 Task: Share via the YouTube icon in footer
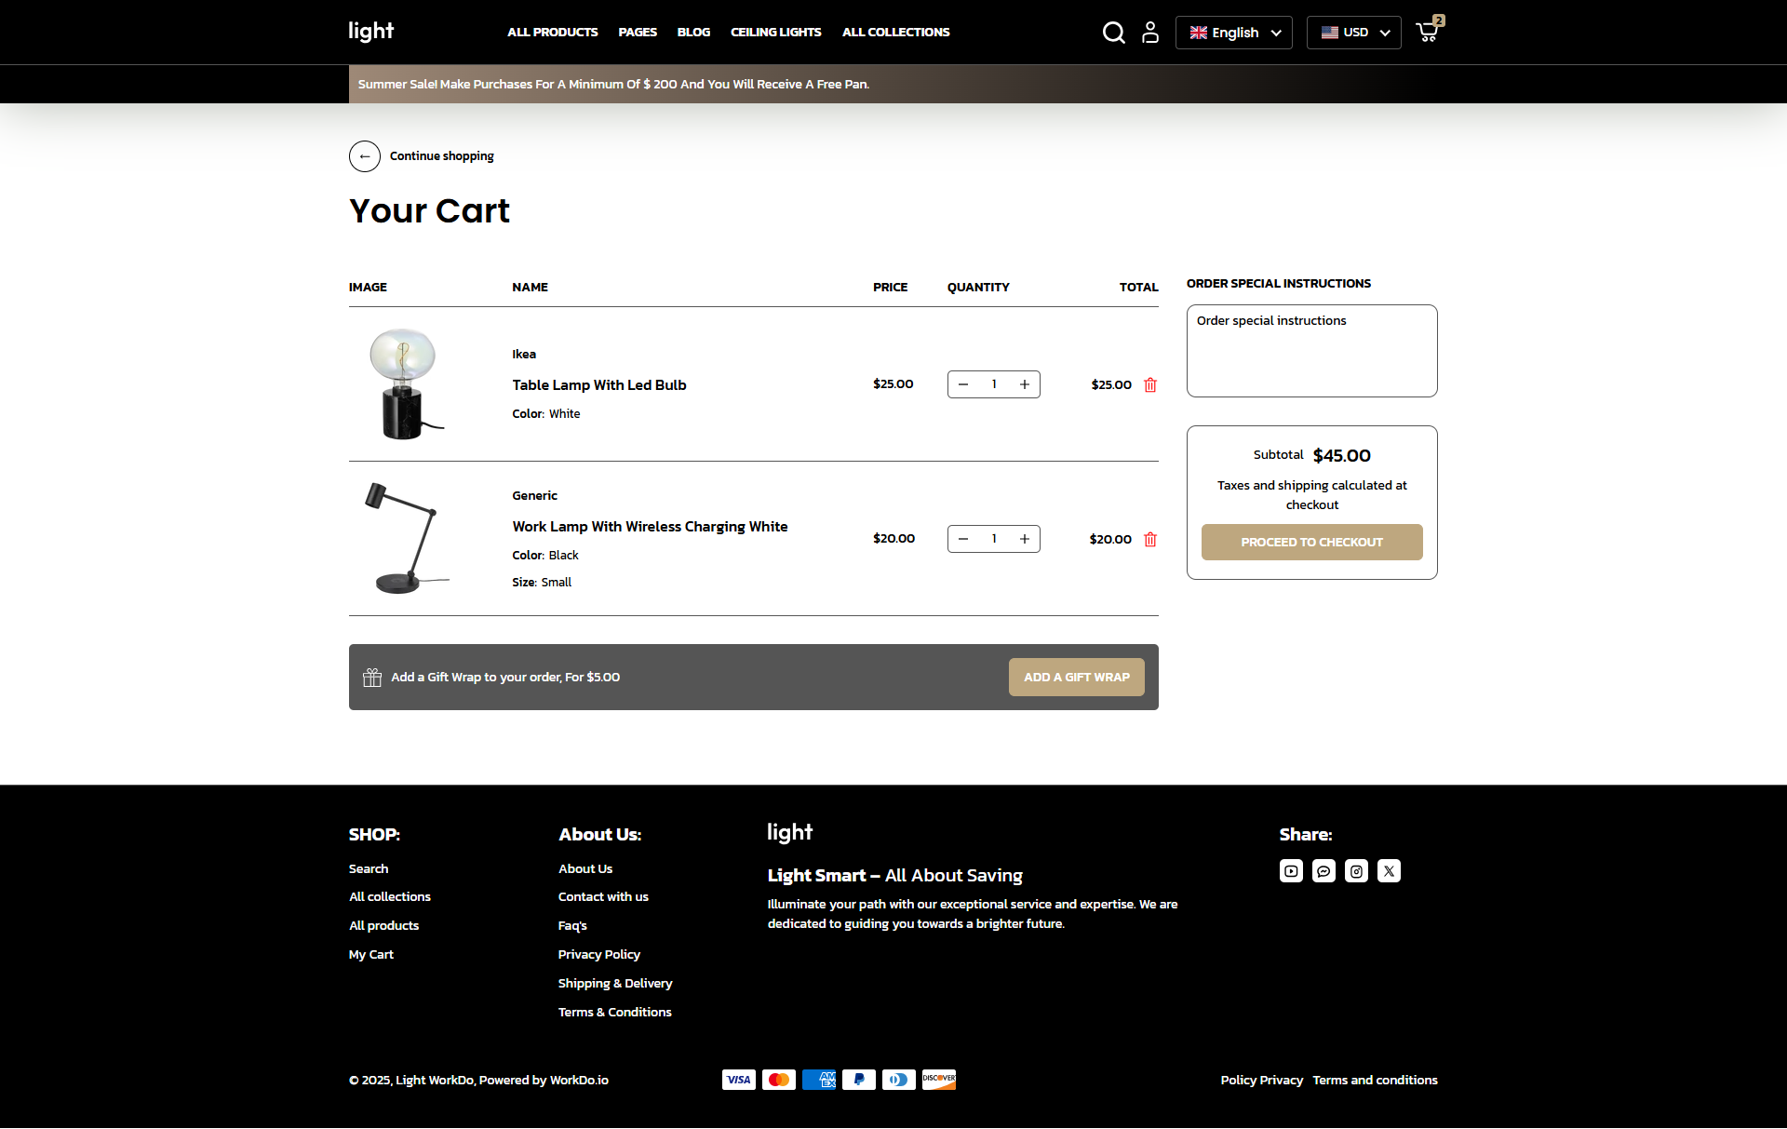1291,870
